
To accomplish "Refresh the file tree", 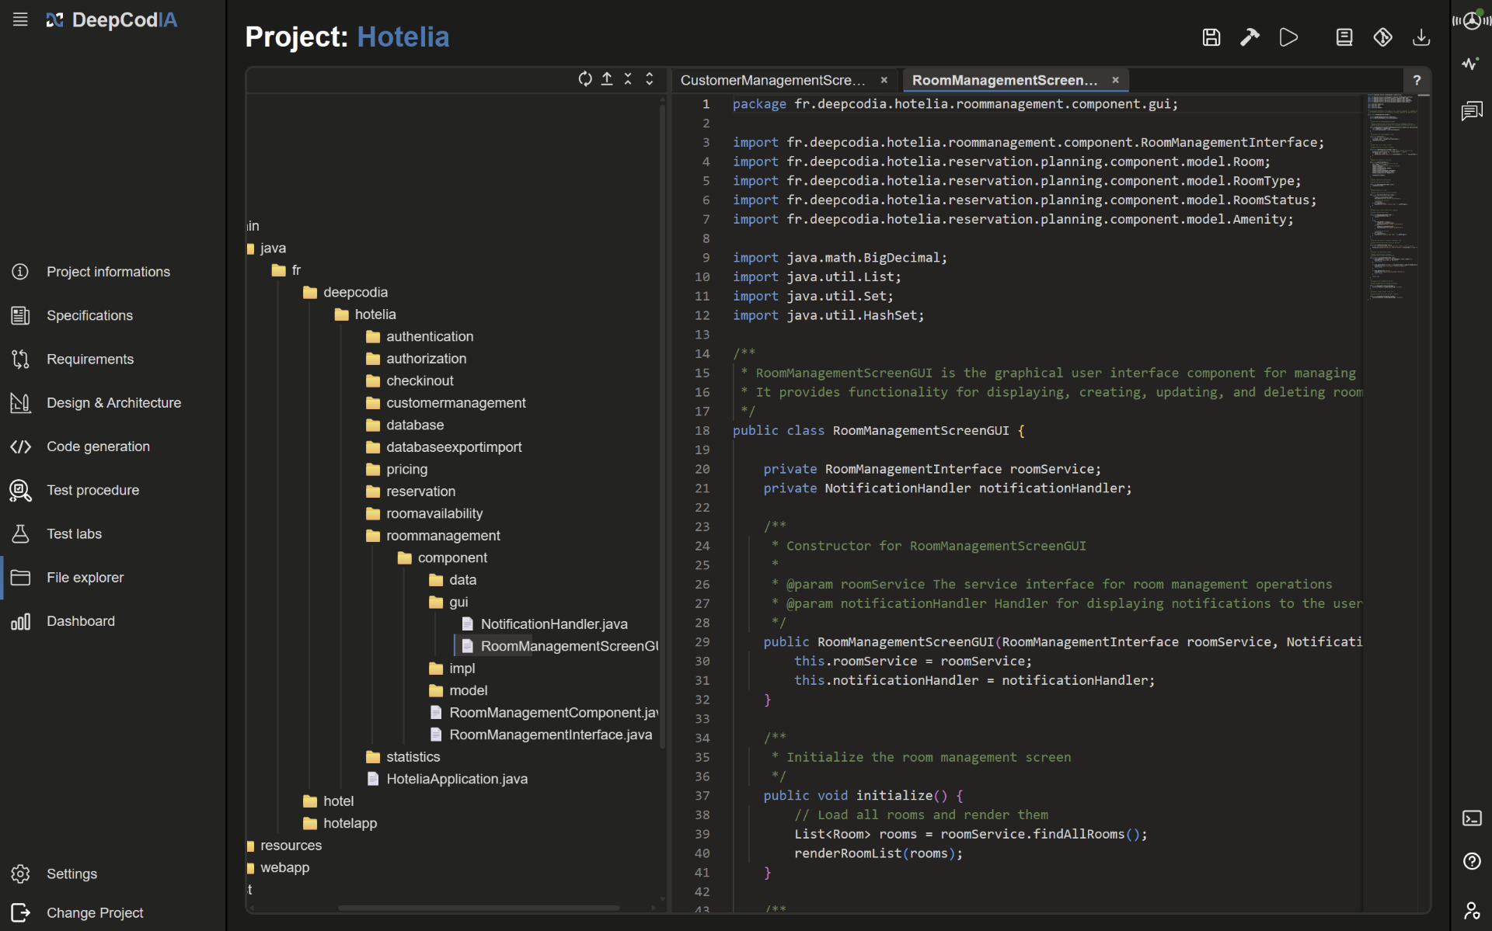I will (585, 79).
